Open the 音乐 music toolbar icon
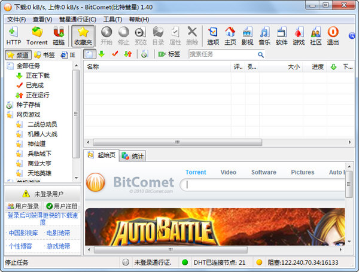Screen dimensions: 359x272 [264, 36]
